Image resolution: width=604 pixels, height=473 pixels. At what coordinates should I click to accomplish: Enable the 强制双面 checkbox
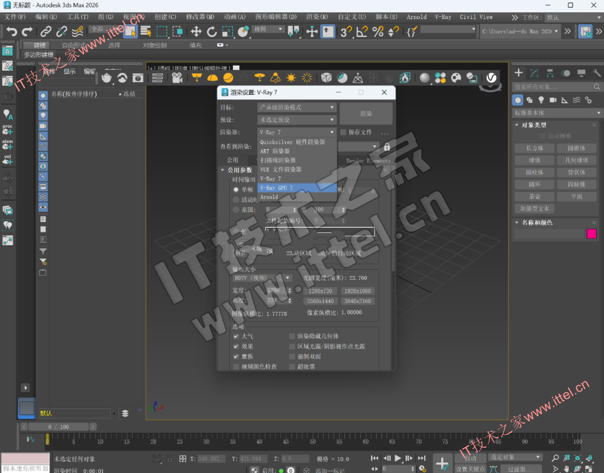pos(292,356)
